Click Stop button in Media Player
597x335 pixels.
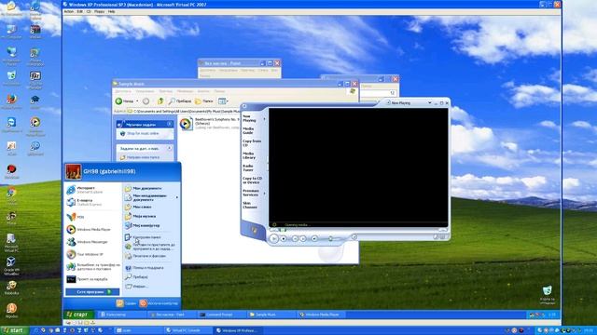point(284,238)
